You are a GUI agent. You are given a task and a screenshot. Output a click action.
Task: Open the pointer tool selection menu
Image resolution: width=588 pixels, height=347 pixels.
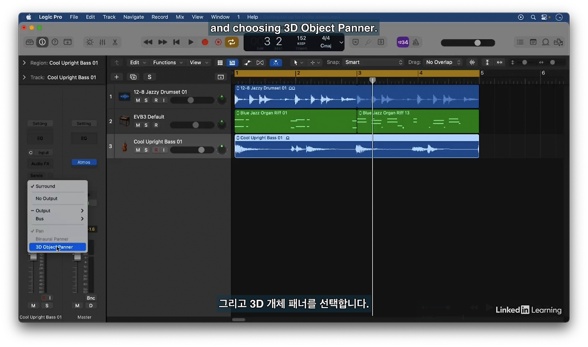[298, 62]
